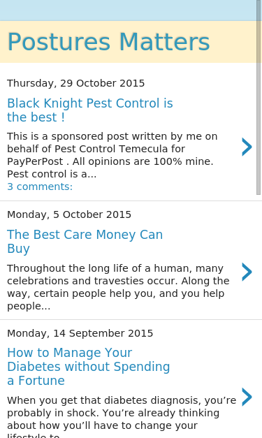Open the Postures Matters blog title
The image size is (262, 438).
click(108, 42)
